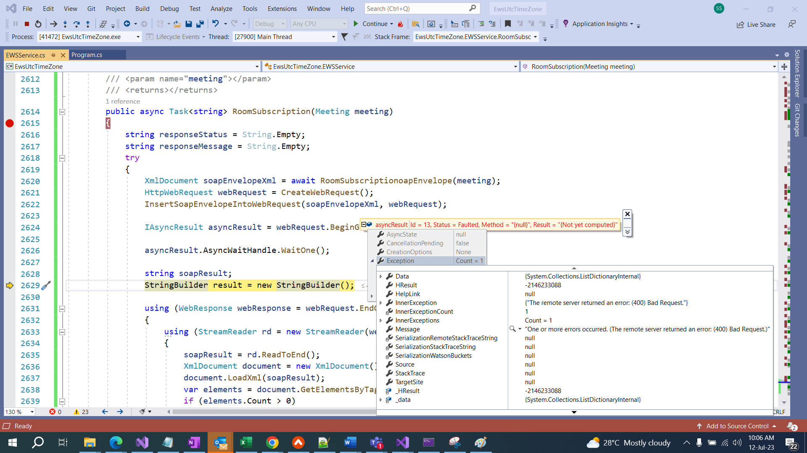Step Over the current line
Image resolution: width=807 pixels, height=453 pixels.
coord(77,23)
